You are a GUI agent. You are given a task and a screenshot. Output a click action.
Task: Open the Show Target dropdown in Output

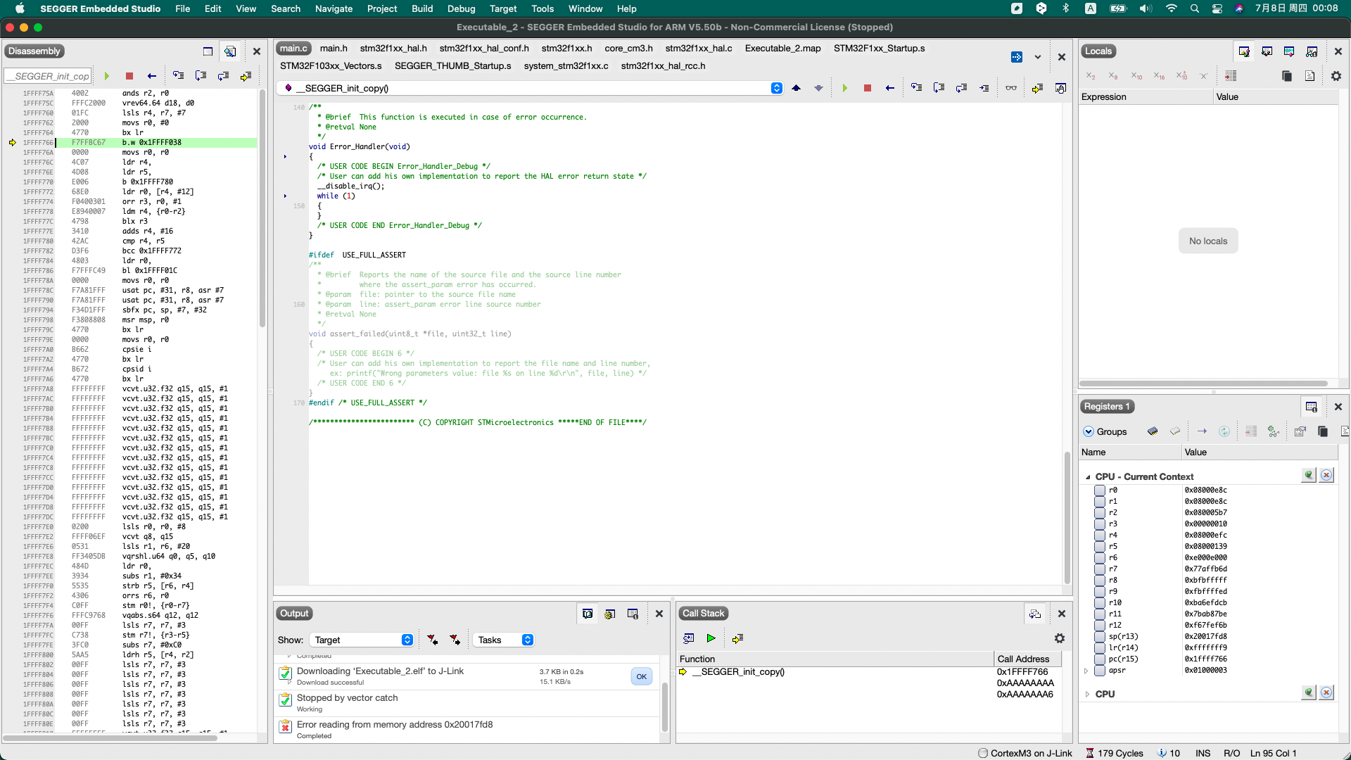tap(362, 640)
